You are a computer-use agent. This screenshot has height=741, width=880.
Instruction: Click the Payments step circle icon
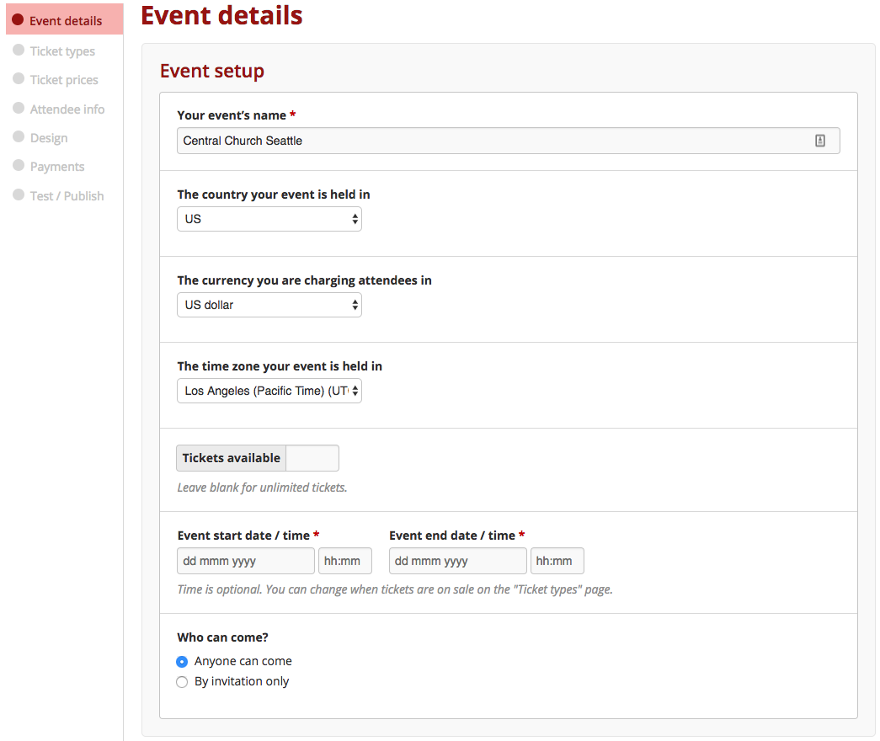pyautogui.click(x=18, y=166)
